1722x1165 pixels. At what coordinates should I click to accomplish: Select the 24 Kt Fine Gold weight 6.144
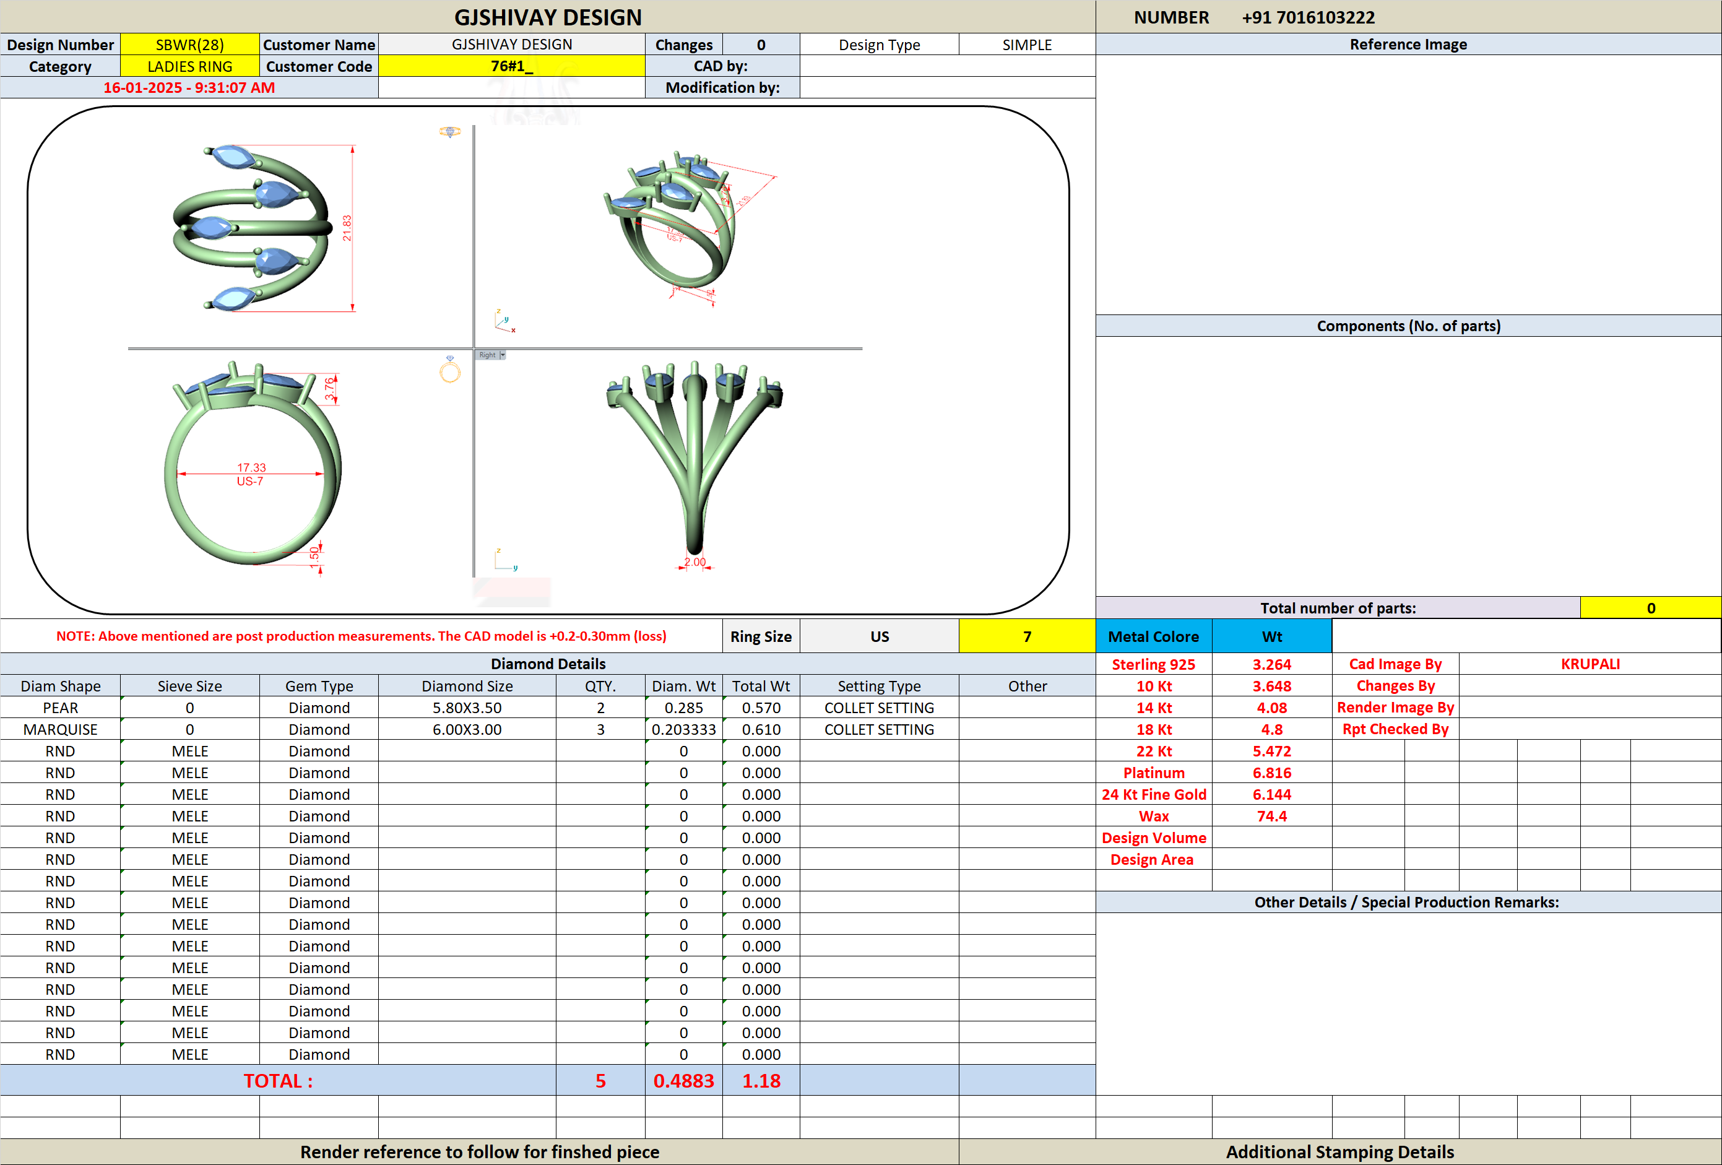tap(1271, 794)
